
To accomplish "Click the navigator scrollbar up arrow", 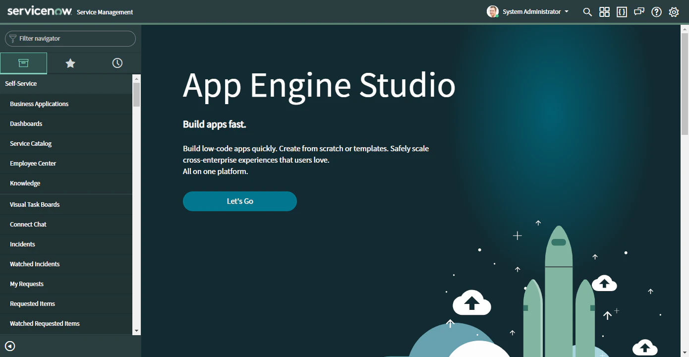I will (137, 78).
